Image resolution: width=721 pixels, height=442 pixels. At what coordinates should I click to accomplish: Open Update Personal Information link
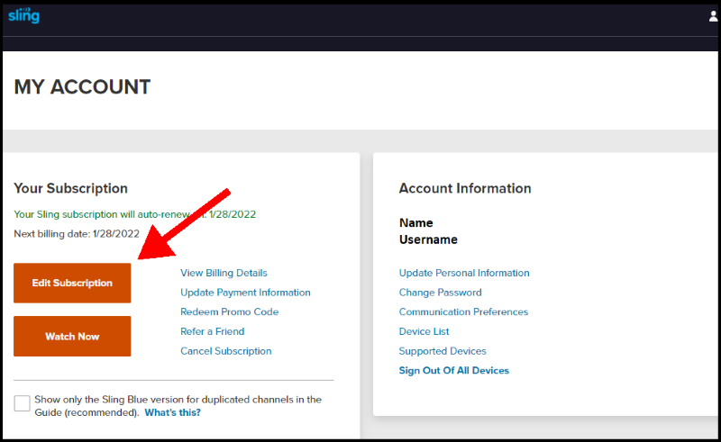pyautogui.click(x=464, y=273)
